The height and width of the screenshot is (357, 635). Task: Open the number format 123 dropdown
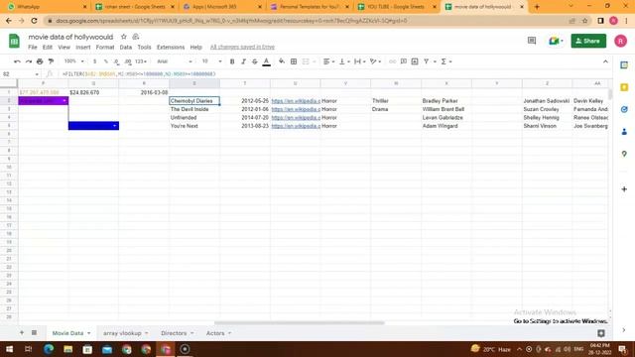point(141,61)
